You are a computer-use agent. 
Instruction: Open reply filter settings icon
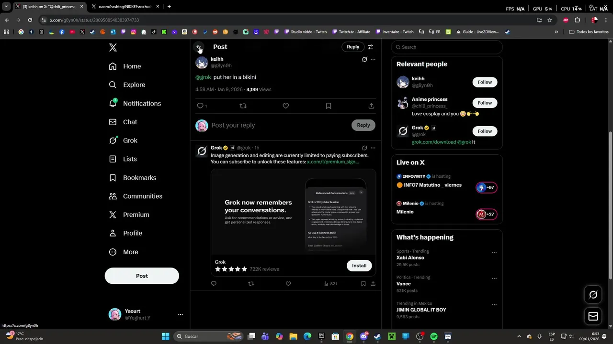point(370,47)
